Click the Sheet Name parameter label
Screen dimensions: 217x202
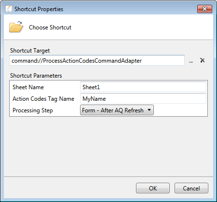pos(28,87)
